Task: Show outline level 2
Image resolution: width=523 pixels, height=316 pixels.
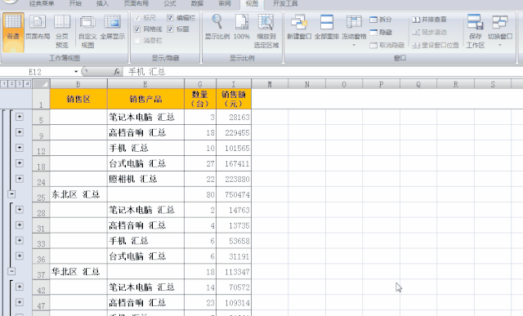Action: coord(11,83)
